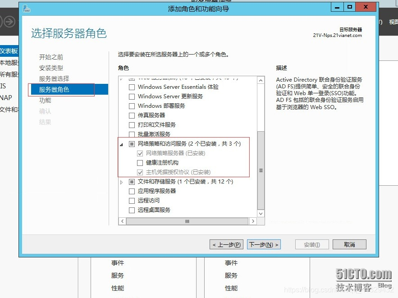Check Windows Server 更新服务
Screen dimensions: 398x298
click(x=132, y=97)
